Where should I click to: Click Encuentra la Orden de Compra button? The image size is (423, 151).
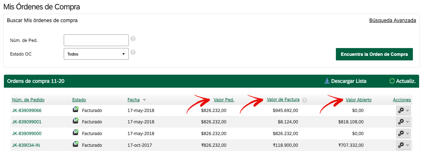click(374, 54)
